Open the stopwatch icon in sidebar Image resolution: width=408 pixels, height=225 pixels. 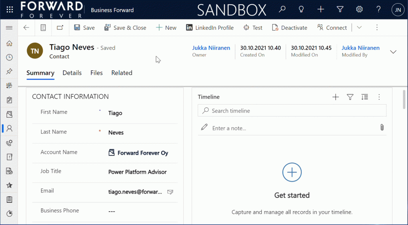pyautogui.click(x=10, y=213)
